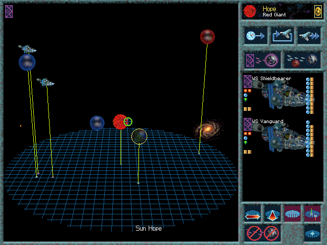
Task: Select the red sun Hope in the system view
Action: [120, 122]
